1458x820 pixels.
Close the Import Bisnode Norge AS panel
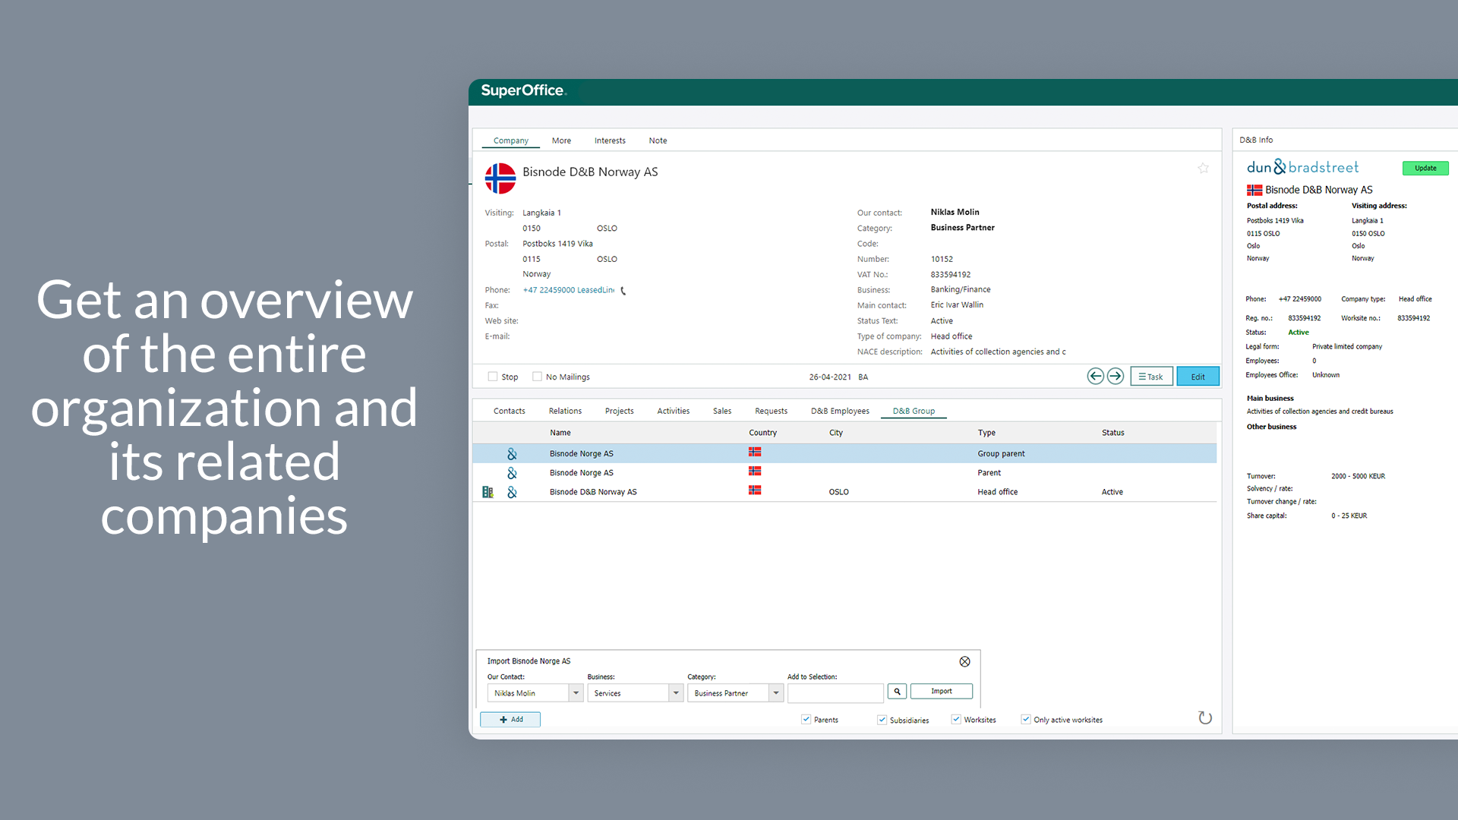pyautogui.click(x=964, y=662)
